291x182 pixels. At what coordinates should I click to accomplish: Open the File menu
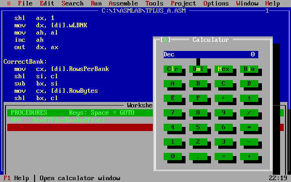tap(25, 3)
